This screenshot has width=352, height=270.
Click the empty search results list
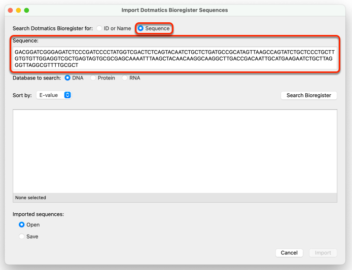175,151
